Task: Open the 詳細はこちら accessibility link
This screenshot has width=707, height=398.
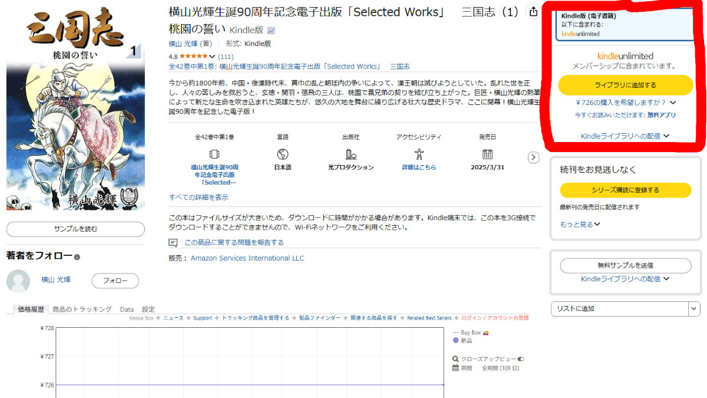Action: pos(419,167)
